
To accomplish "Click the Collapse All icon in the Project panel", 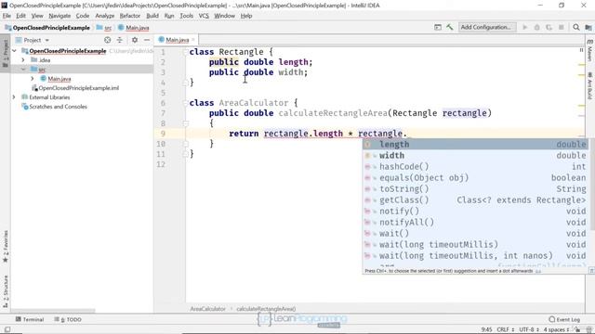I will pos(120,40).
